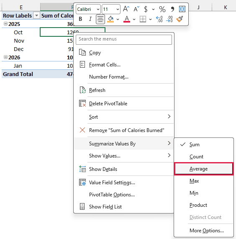Select column E header
This screenshot has width=236, height=239.
21,7
